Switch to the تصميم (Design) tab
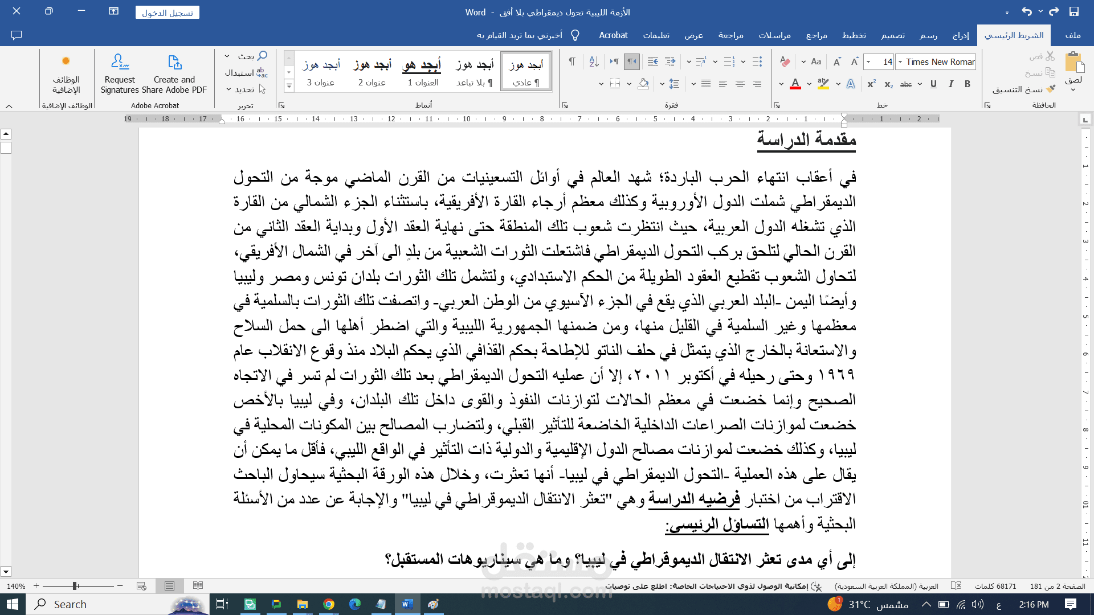 tap(893, 35)
